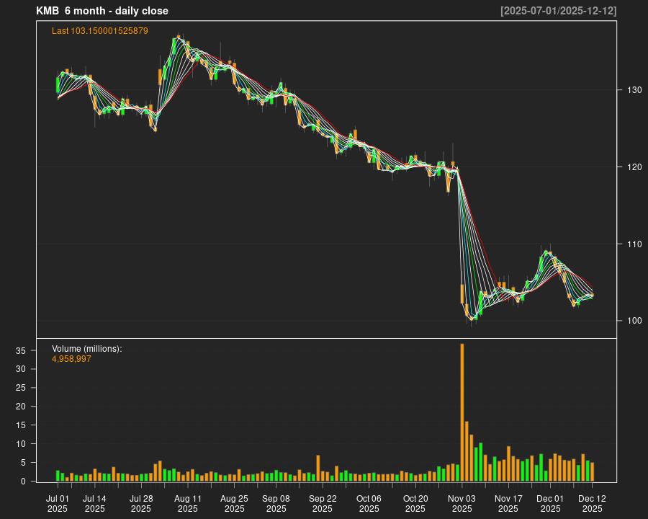
Task: Click the 100 price axis label
Action: (631, 321)
